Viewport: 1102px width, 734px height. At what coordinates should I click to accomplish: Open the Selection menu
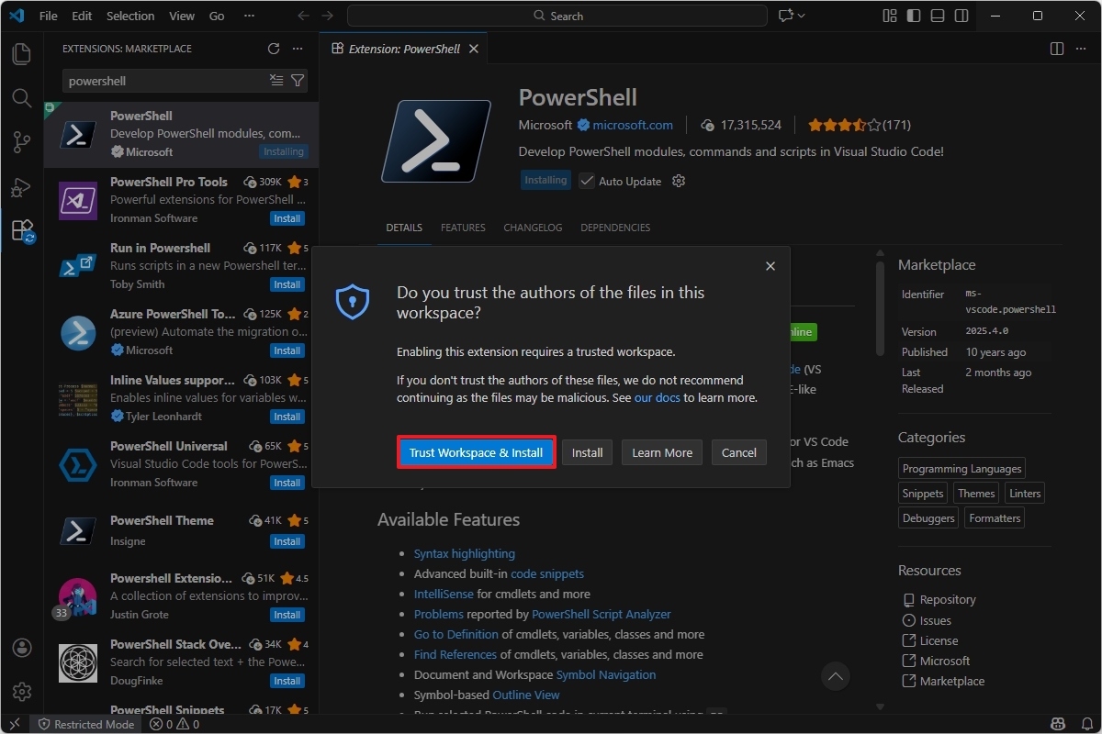click(x=130, y=16)
